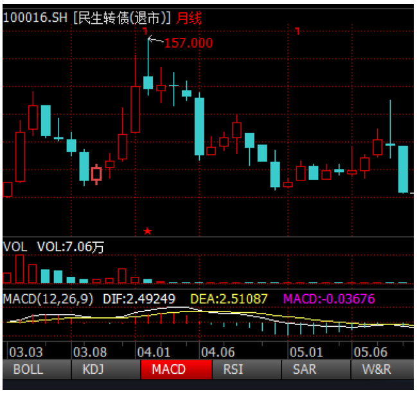Click the tallest red volume bar
The width and height of the screenshot is (417, 395).
tap(20, 268)
